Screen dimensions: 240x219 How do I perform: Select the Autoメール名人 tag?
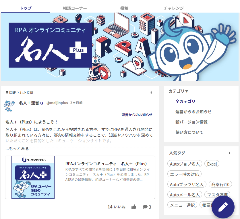pos(185,195)
